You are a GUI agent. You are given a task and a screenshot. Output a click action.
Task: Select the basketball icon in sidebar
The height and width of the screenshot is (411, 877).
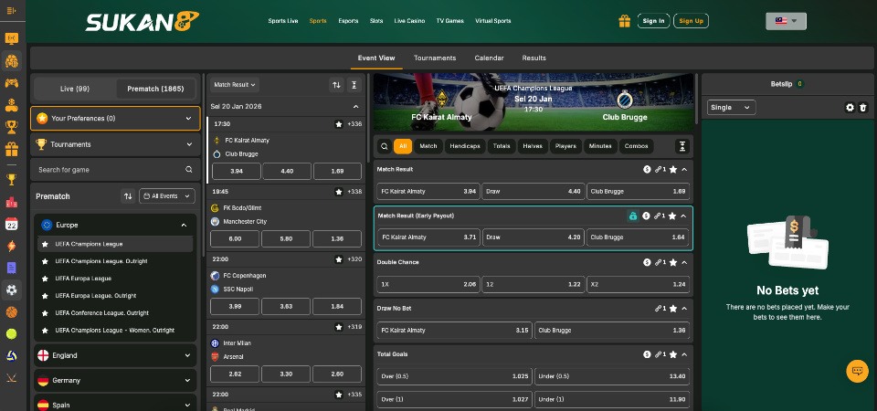click(12, 312)
